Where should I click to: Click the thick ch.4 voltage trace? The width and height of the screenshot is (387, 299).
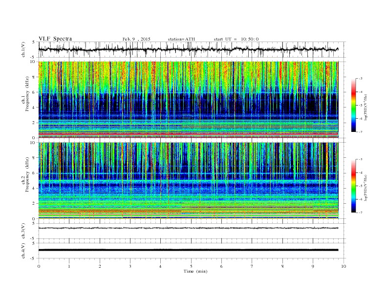[x=188, y=250]
